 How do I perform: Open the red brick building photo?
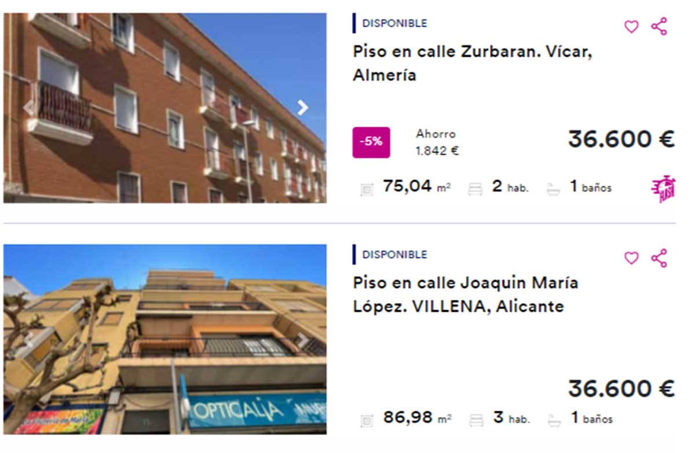point(165,108)
